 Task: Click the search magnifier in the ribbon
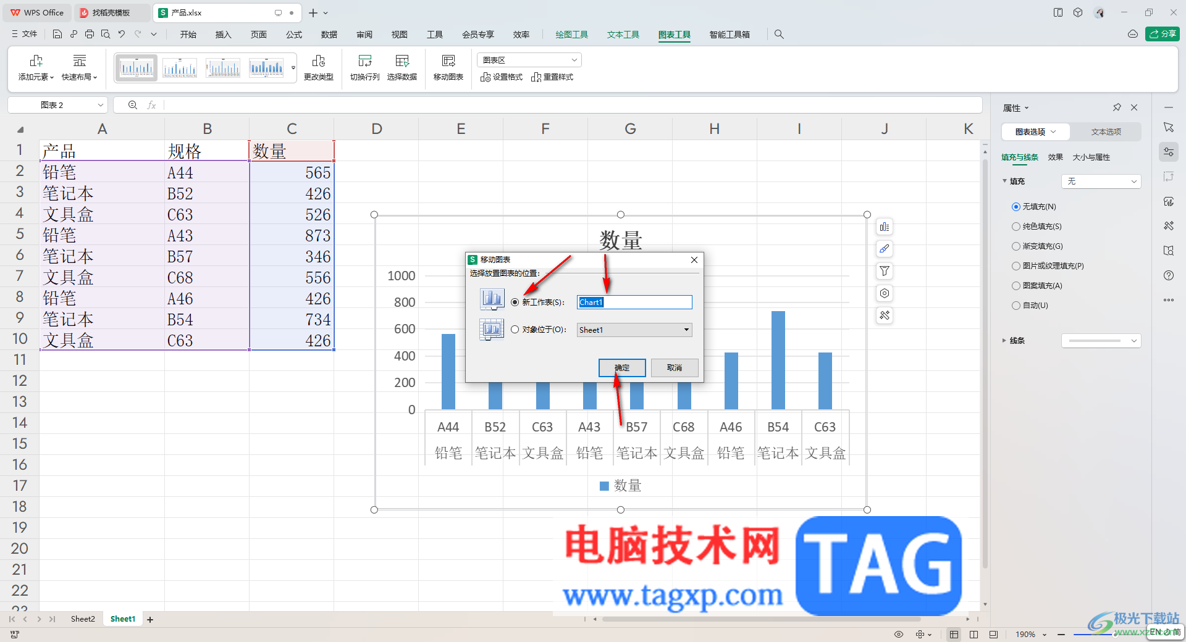pyautogui.click(x=779, y=35)
